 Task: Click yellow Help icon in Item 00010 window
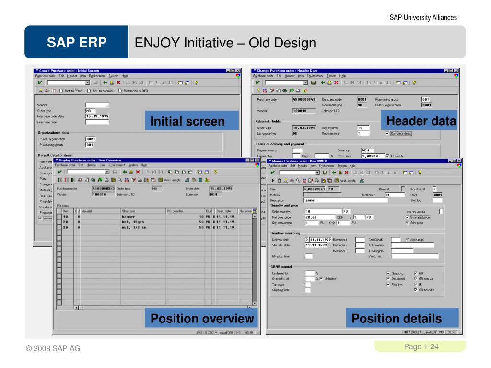point(420,172)
